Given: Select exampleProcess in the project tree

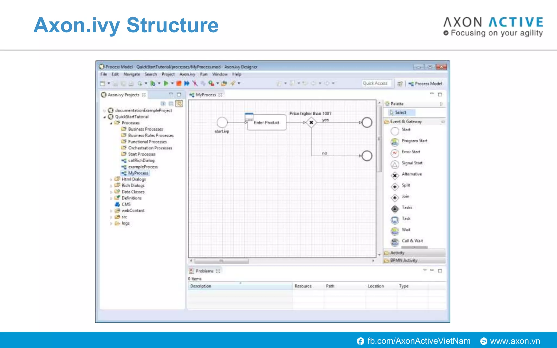Looking at the screenshot, I should pos(140,167).
